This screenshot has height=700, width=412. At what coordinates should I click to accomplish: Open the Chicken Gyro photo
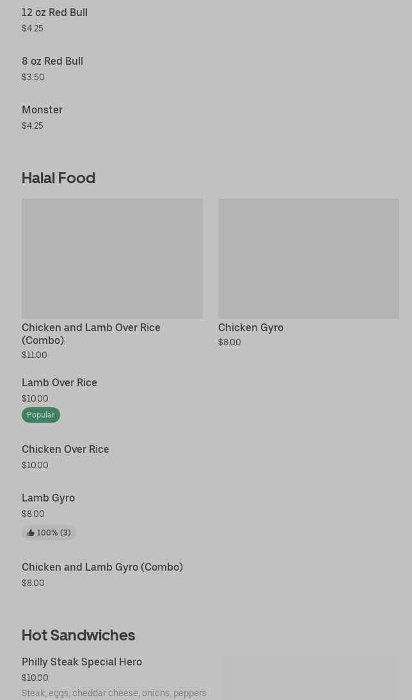[308, 258]
